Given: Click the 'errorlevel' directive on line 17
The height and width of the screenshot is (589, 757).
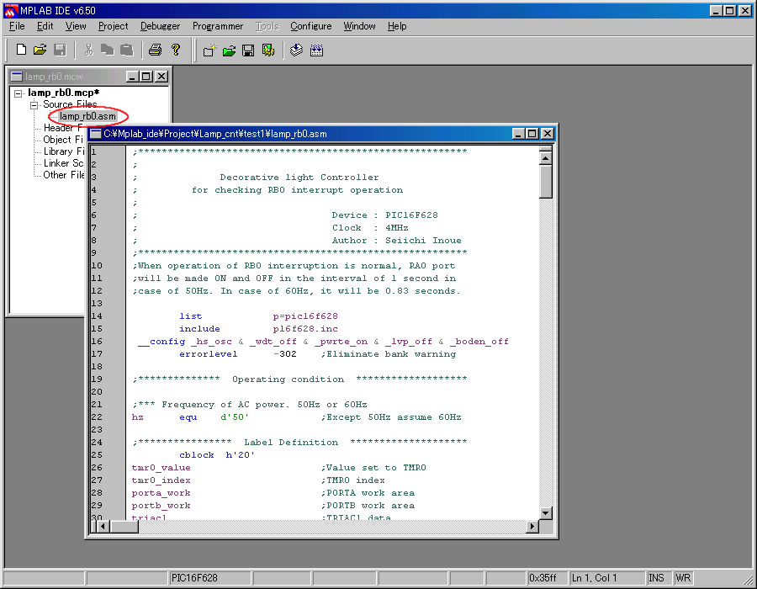Looking at the screenshot, I should (x=209, y=354).
